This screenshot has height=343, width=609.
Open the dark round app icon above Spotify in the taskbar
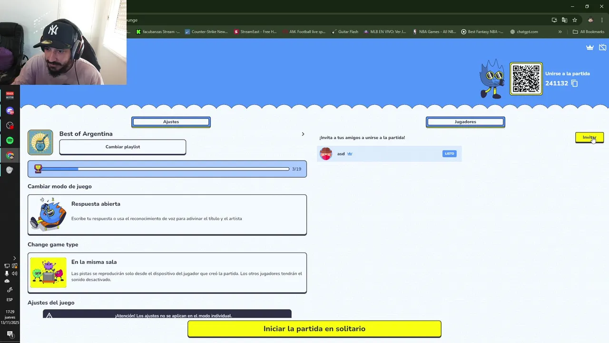pos(10,126)
